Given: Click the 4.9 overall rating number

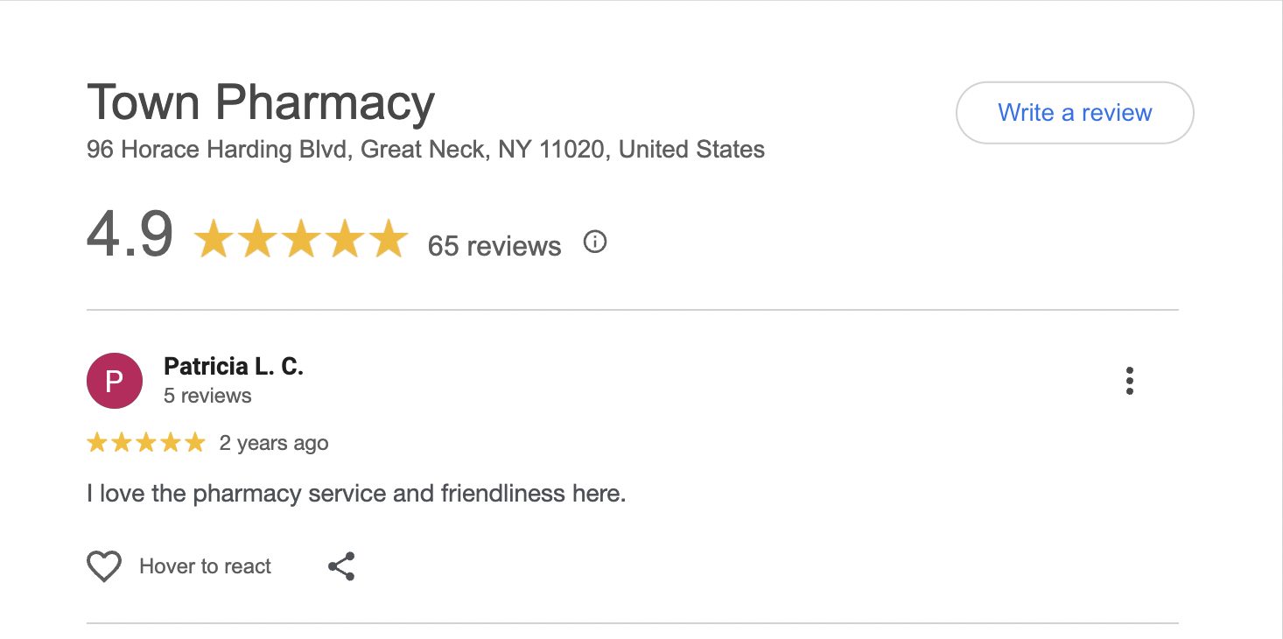Looking at the screenshot, I should click(x=130, y=235).
